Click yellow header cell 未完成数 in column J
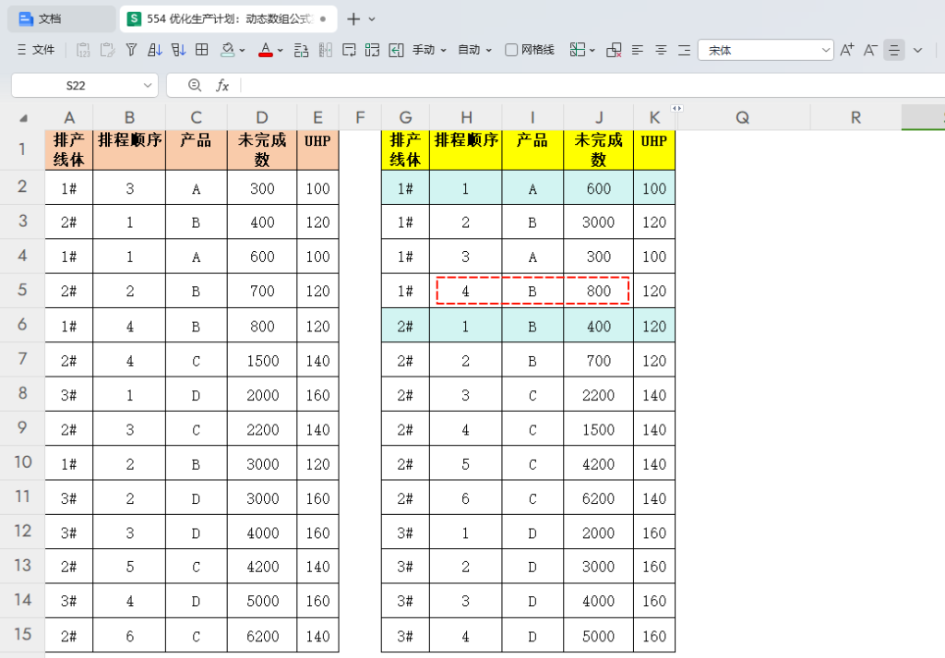 coord(598,150)
